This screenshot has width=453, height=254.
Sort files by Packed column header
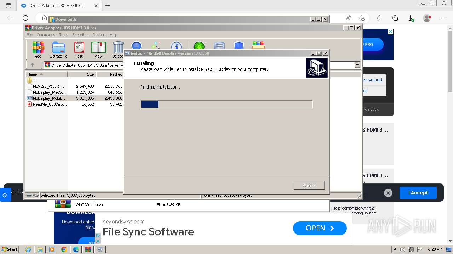click(x=110, y=74)
